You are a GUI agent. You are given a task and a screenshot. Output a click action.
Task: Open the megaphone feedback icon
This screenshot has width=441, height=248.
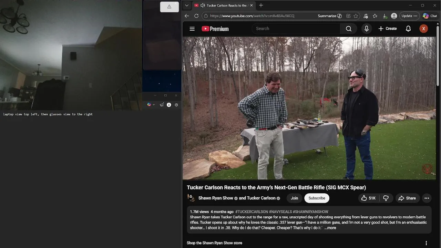pyautogui.click(x=162, y=105)
